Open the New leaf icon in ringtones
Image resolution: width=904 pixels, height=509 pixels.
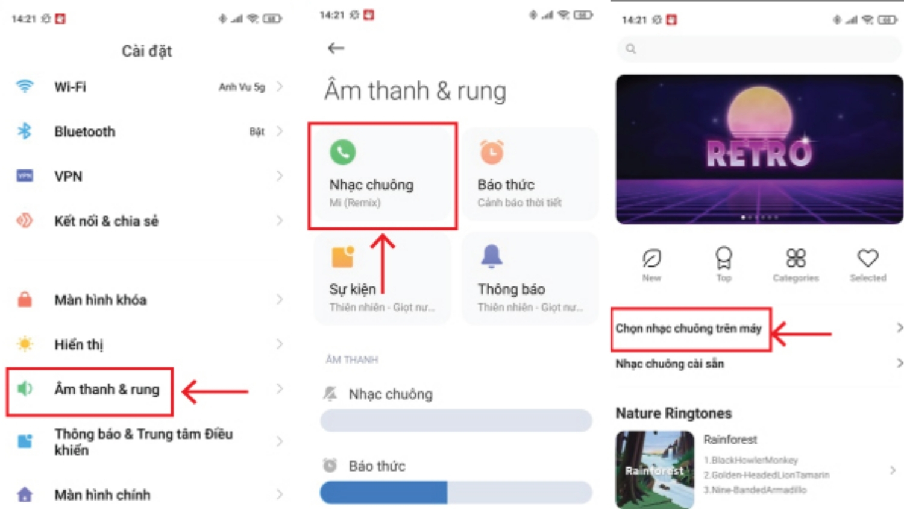(651, 258)
